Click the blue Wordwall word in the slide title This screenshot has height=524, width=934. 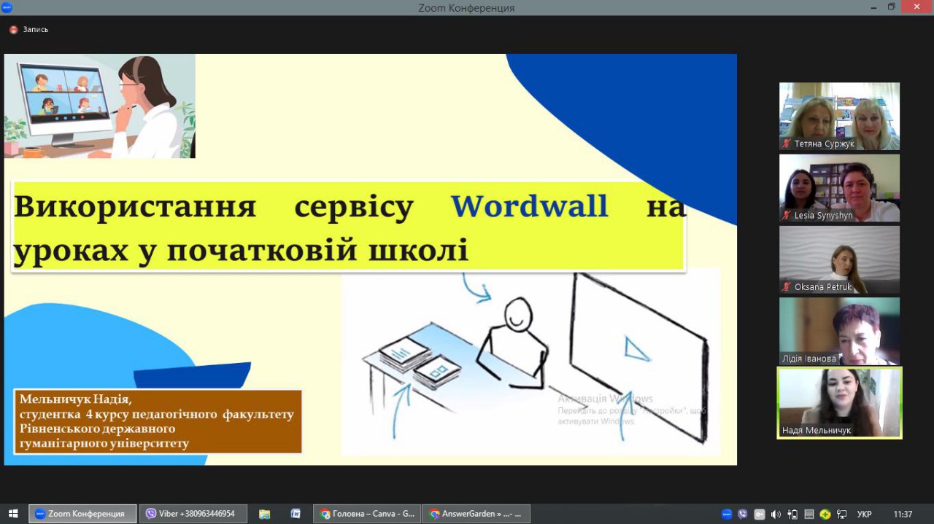529,206
